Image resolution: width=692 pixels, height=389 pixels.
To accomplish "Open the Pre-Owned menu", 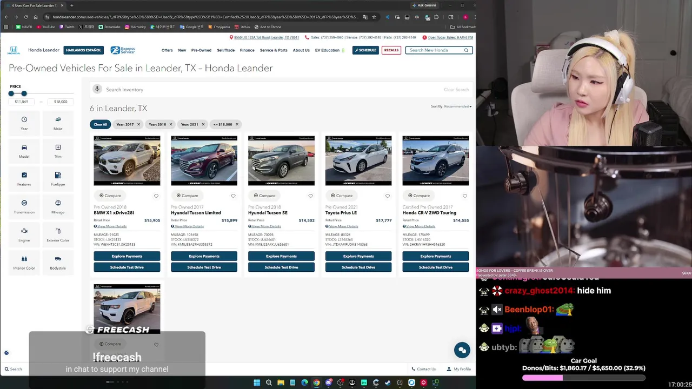I will (x=201, y=50).
